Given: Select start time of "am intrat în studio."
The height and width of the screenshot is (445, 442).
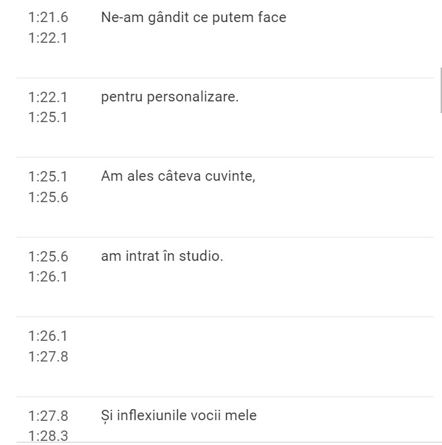Looking at the screenshot, I should [x=48, y=256].
